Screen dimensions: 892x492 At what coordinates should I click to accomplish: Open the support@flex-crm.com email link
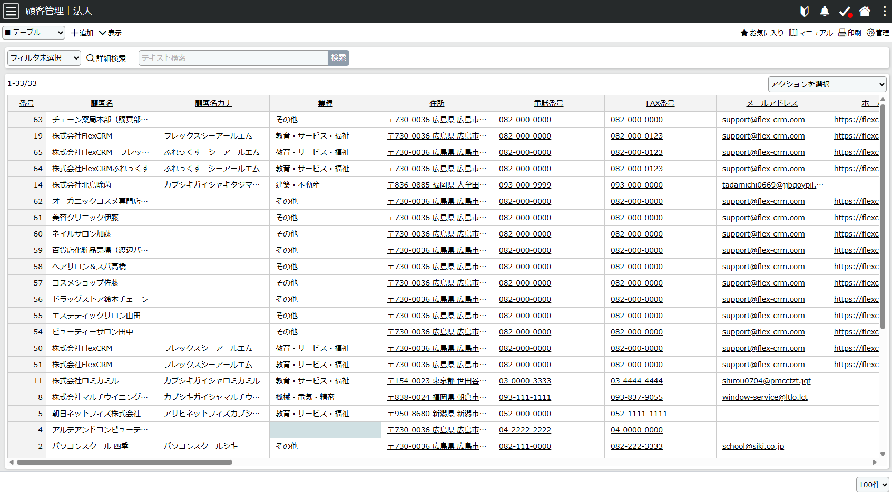click(x=763, y=119)
